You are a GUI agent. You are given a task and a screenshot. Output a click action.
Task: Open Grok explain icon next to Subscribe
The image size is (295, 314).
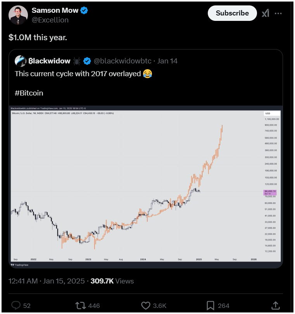tap(266, 14)
